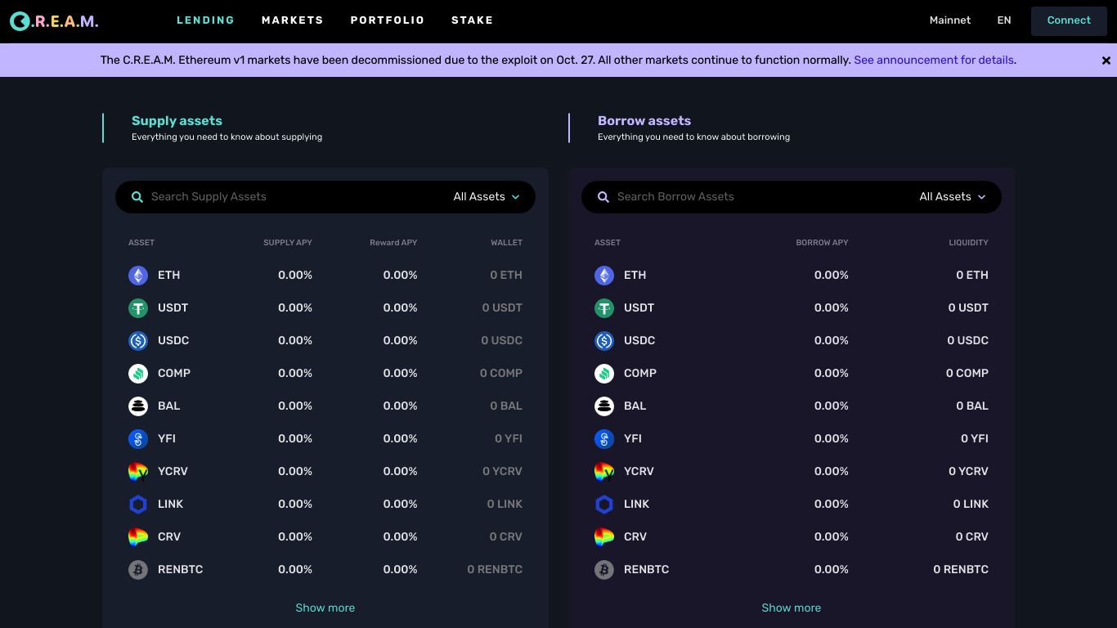This screenshot has width=1117, height=628.
Task: Click the YCRV icon in Supply assets
Action: point(138,472)
